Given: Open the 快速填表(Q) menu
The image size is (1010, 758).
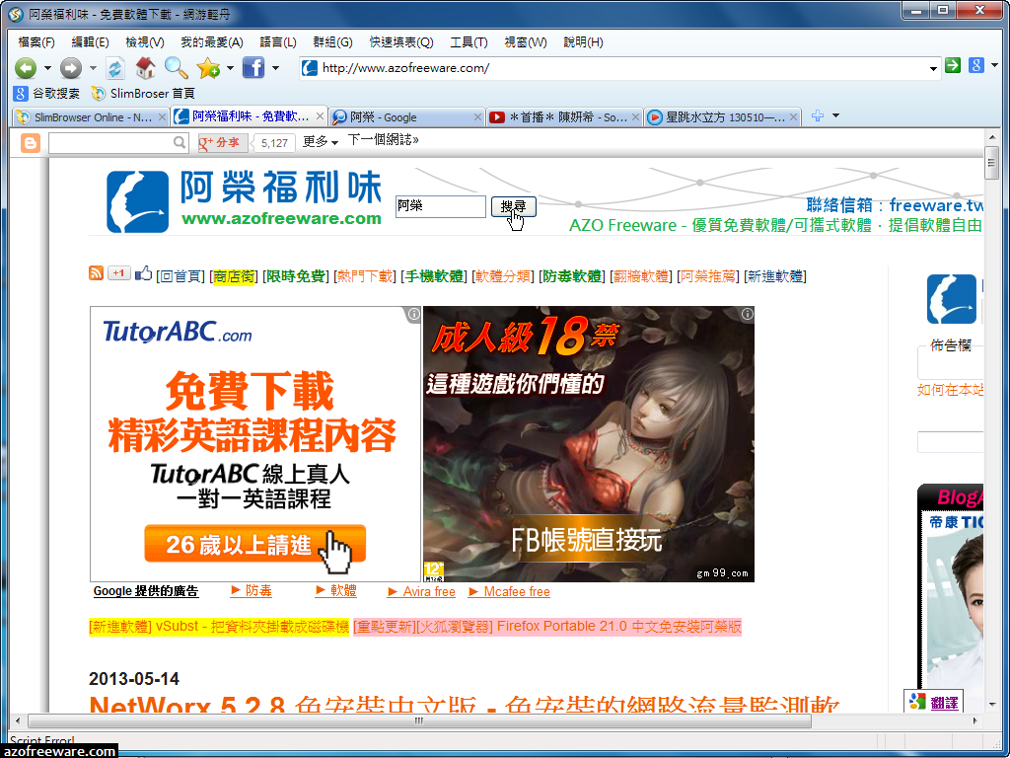Looking at the screenshot, I should pos(401,42).
